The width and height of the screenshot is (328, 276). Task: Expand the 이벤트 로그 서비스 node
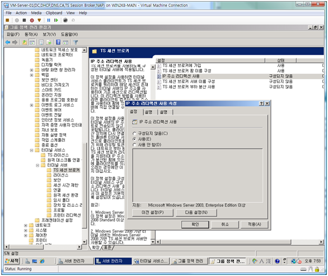pos(31,105)
